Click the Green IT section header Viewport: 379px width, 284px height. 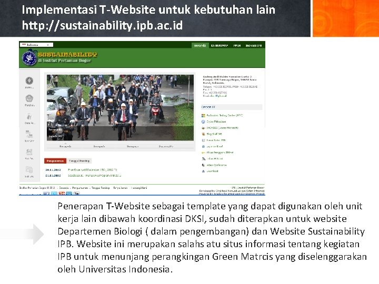232,107
